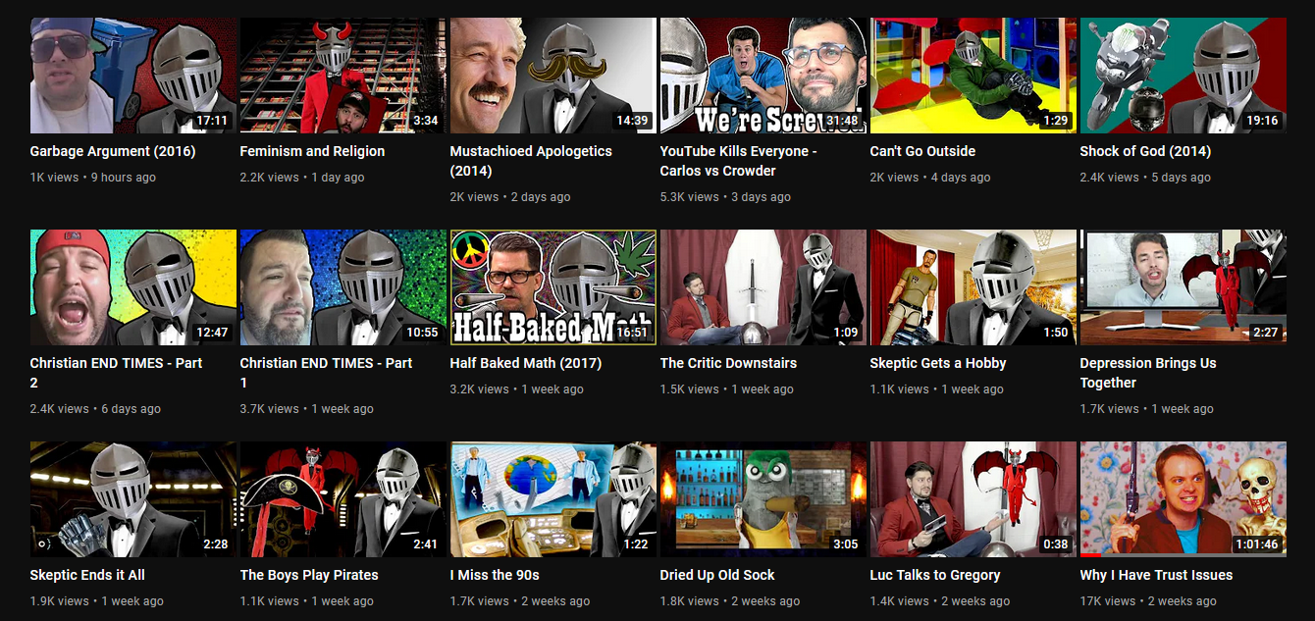Select the "Mustachioed Apologetics (2014)" title
Screen dimensions: 1315x621
pos(531,161)
